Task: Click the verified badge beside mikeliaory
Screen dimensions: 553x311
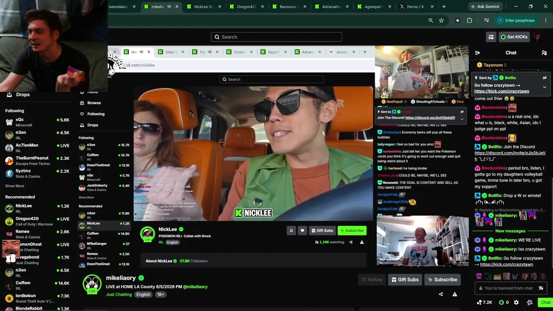Action: point(141,278)
